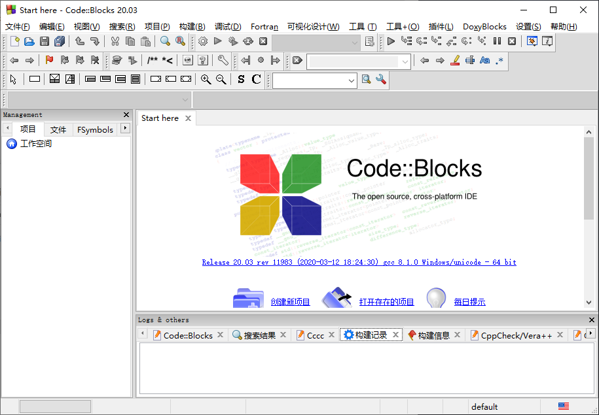The image size is (599, 415).
Task: Switch to the FSymbols tab
Action: pos(95,129)
